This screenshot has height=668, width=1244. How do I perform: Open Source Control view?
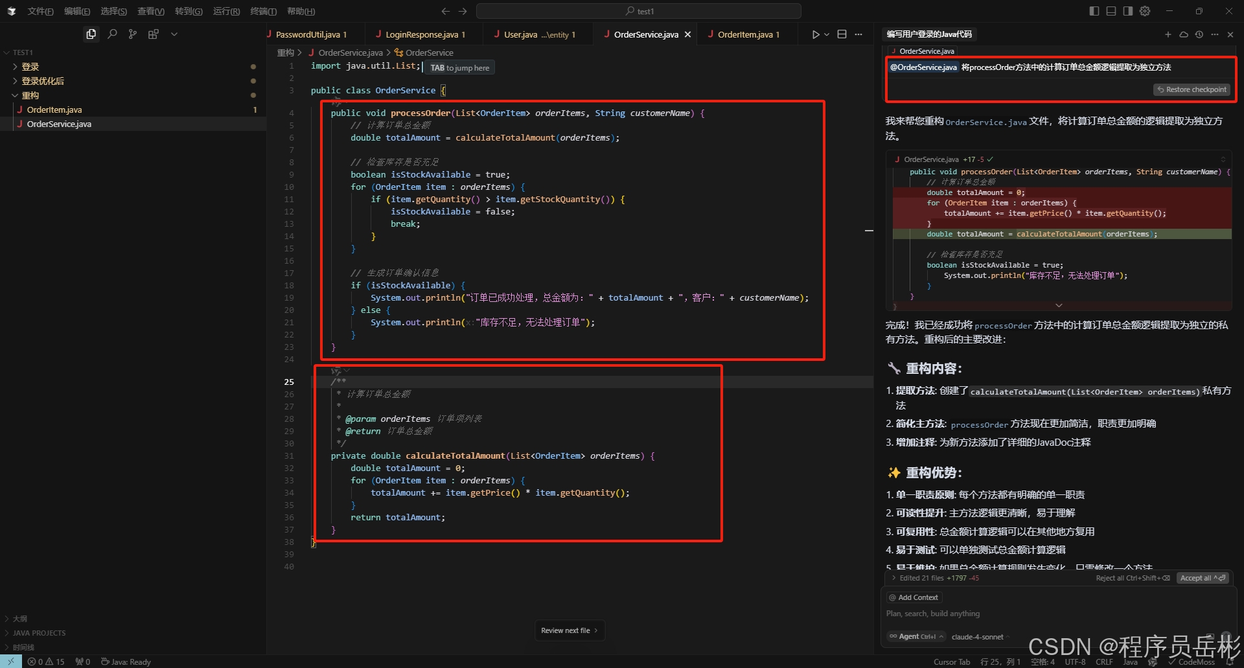coord(132,34)
